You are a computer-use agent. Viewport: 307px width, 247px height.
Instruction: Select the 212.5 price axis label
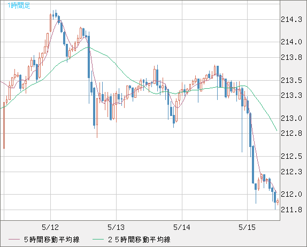pos(291,157)
